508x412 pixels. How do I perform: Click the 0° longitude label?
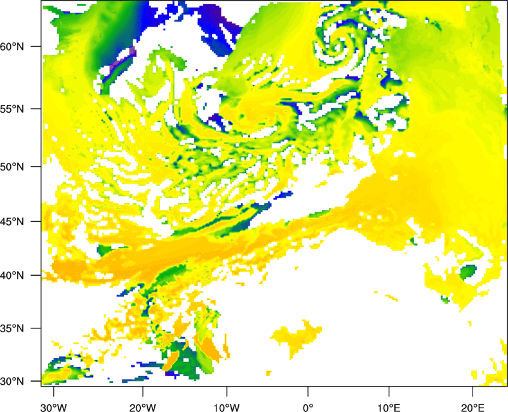click(x=308, y=408)
